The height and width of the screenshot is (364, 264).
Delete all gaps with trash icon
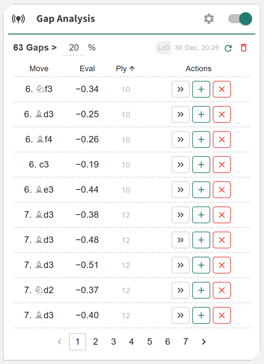click(x=244, y=48)
